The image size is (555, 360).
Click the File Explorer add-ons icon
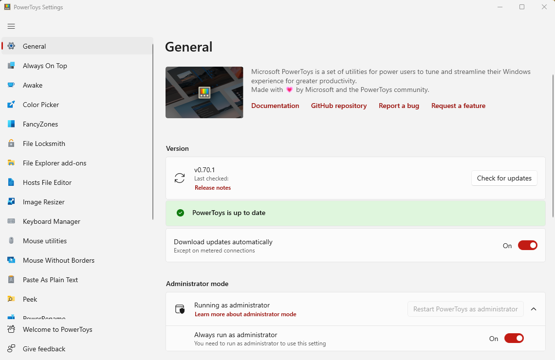click(x=11, y=162)
